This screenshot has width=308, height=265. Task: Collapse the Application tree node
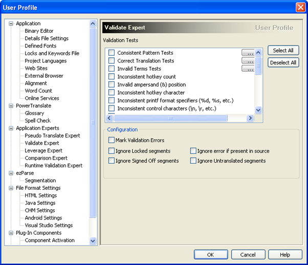point(11,24)
